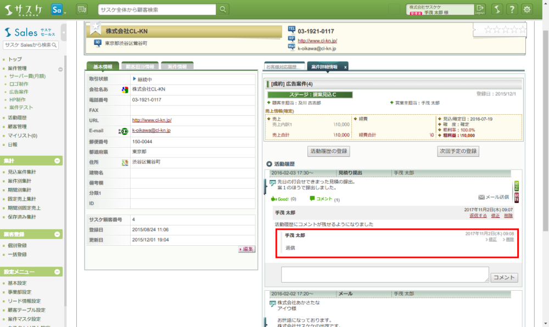Collapse the 顧客登録 sidebar section

tap(57, 234)
